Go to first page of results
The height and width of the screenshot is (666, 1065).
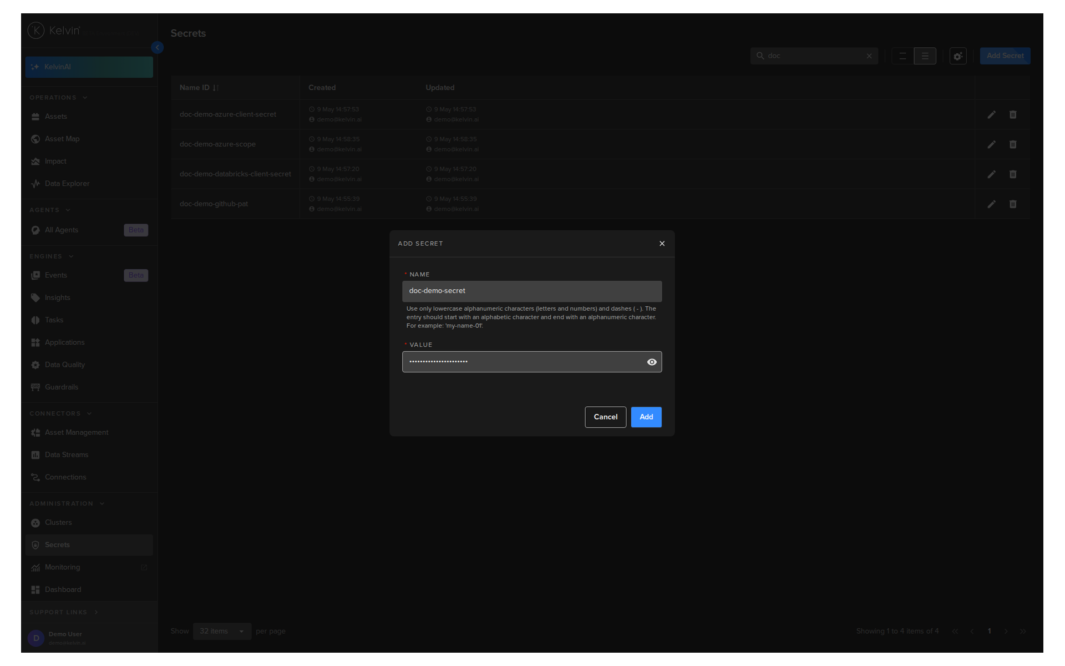(955, 632)
